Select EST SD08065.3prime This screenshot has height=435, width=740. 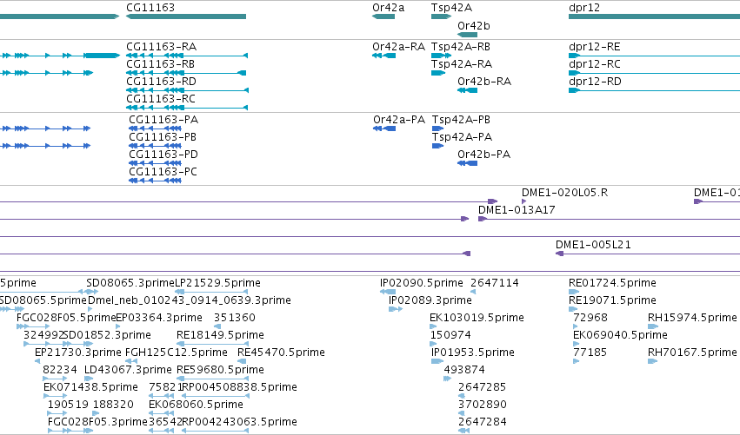pyautogui.click(x=130, y=283)
